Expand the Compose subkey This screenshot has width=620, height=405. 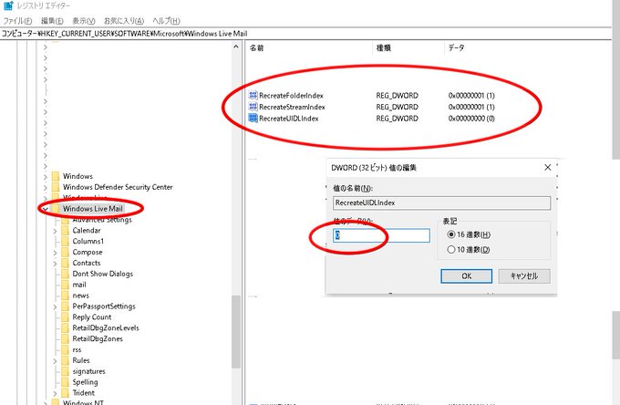[x=55, y=253]
